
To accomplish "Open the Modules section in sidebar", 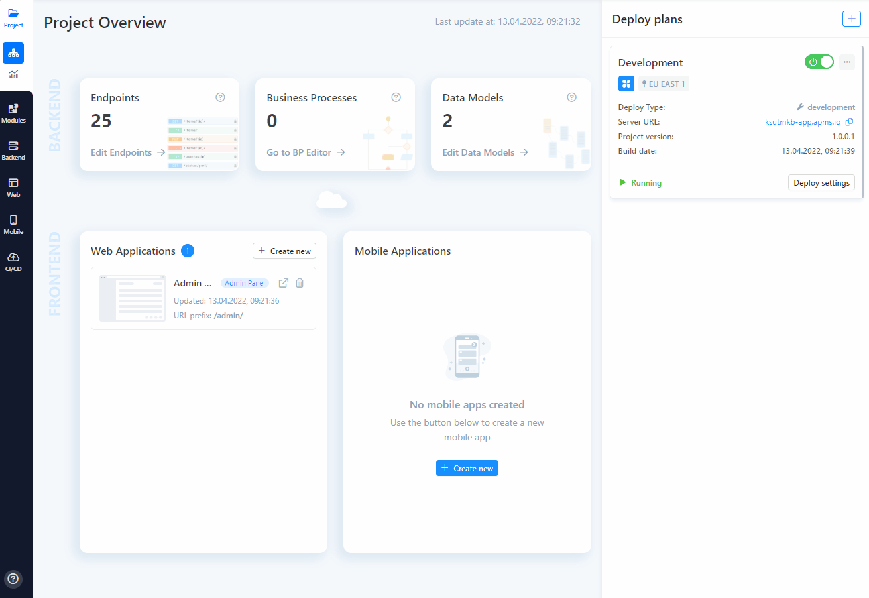I will (x=13, y=113).
